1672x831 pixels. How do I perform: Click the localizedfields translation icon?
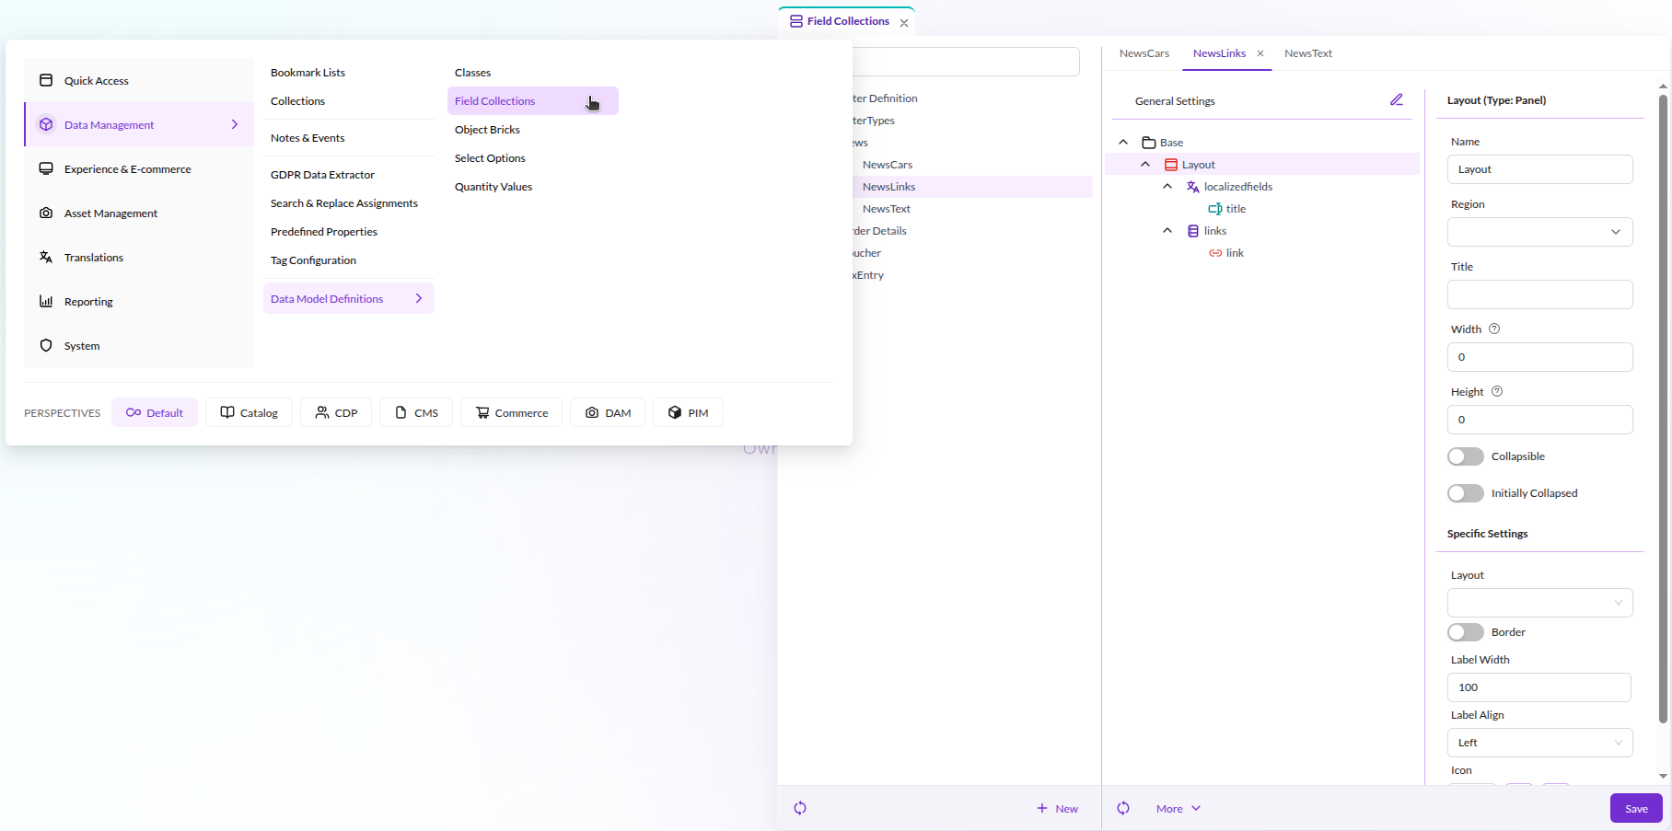coord(1193,186)
